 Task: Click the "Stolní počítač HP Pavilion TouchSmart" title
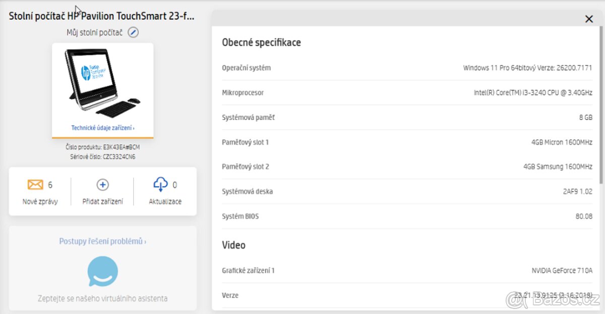tap(102, 16)
